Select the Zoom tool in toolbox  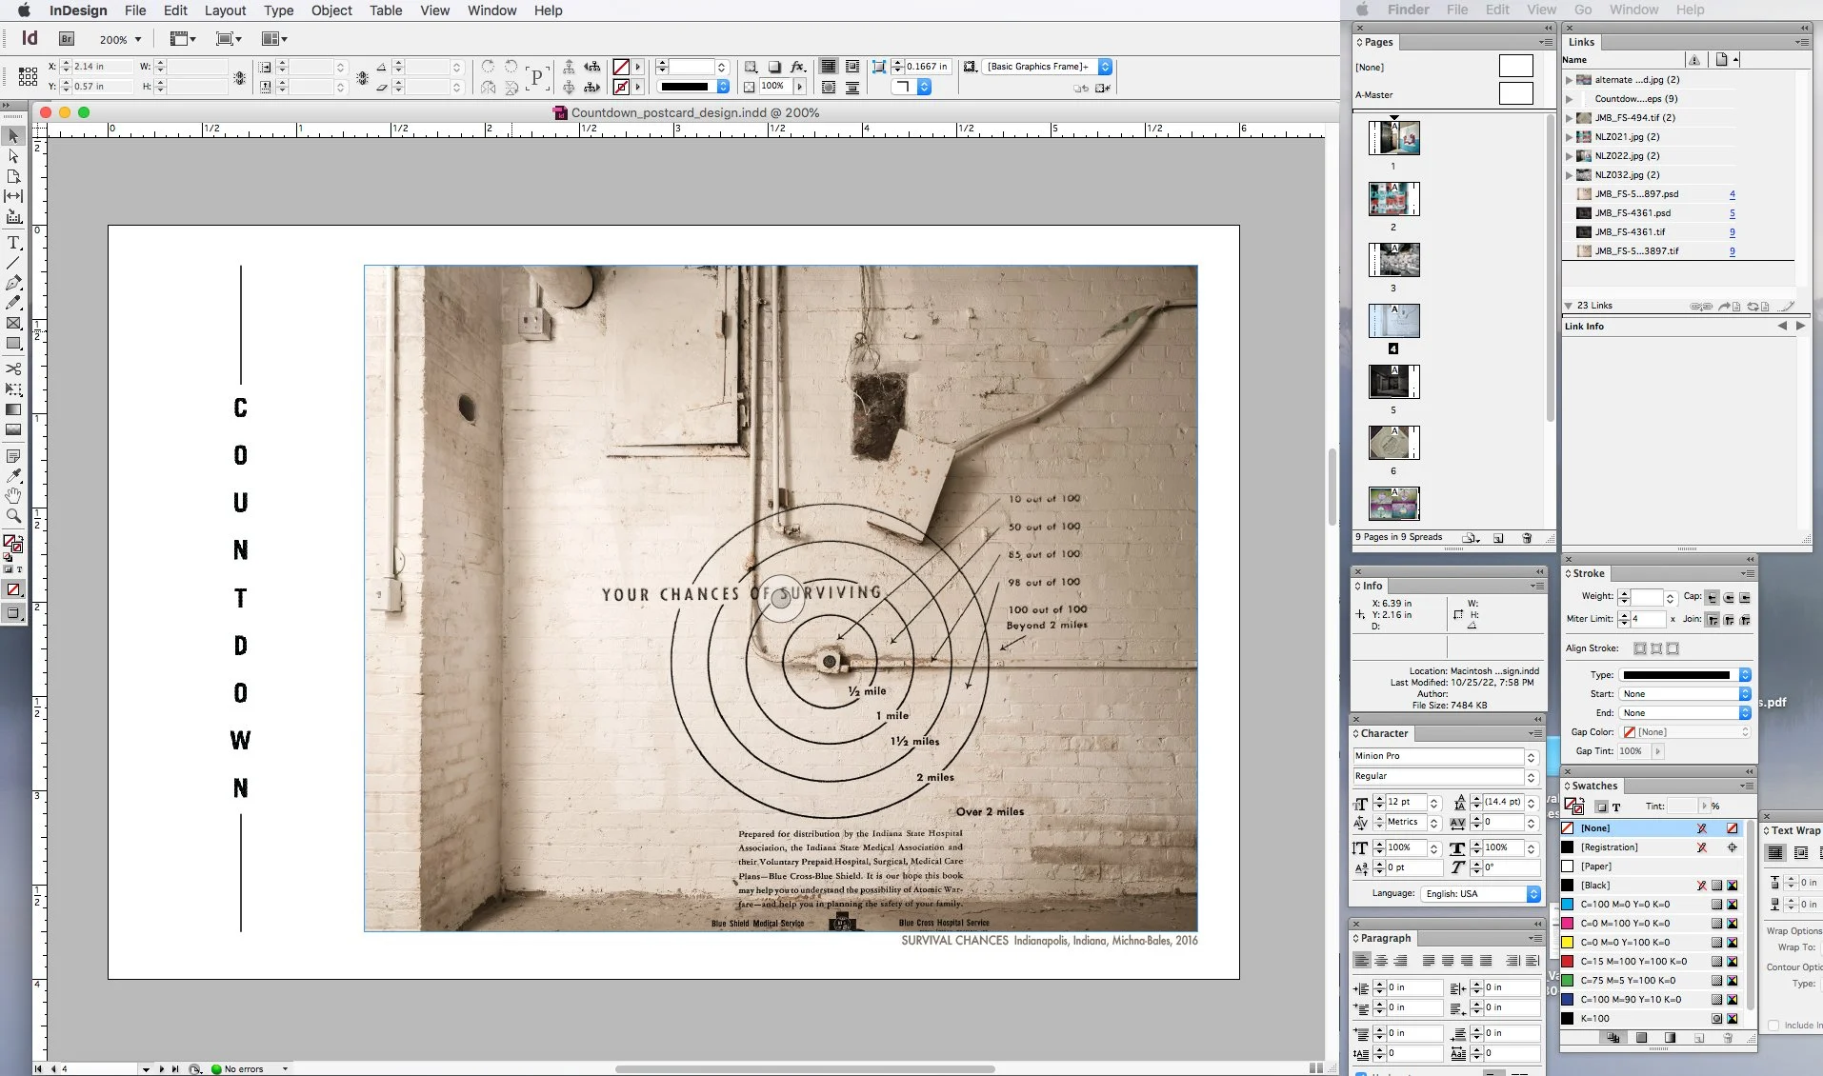(13, 516)
